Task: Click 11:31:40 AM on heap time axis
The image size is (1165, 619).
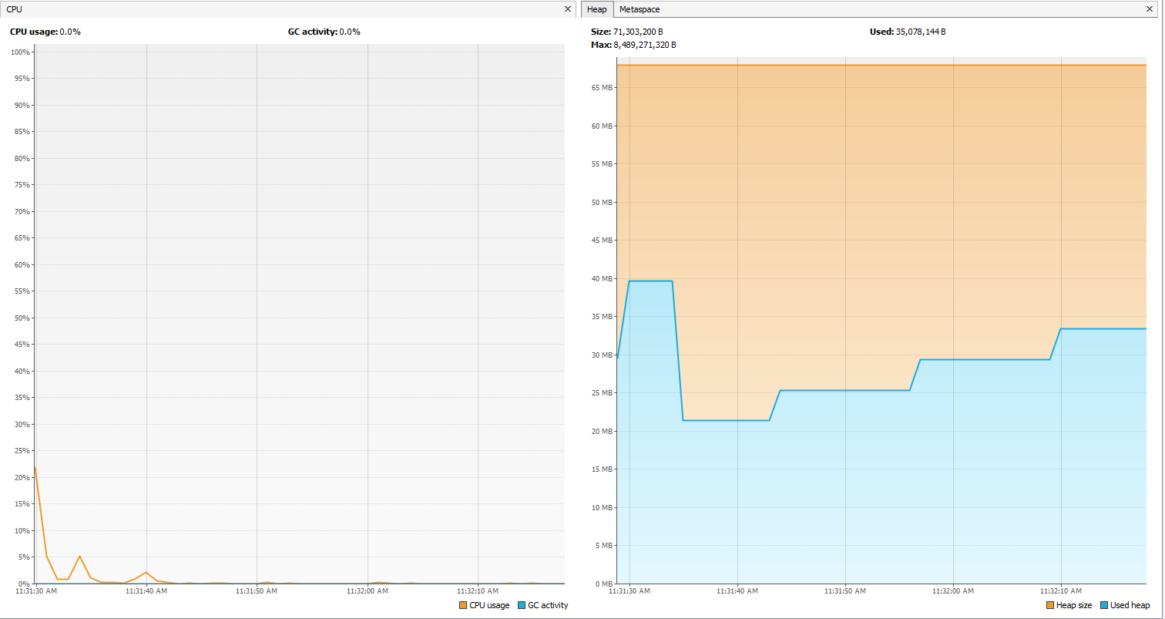Action: coord(737,591)
